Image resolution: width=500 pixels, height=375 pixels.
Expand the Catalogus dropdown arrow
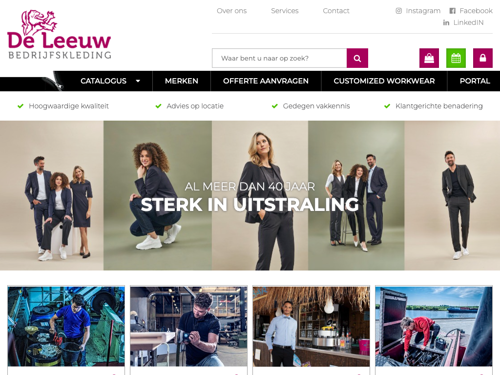click(138, 81)
